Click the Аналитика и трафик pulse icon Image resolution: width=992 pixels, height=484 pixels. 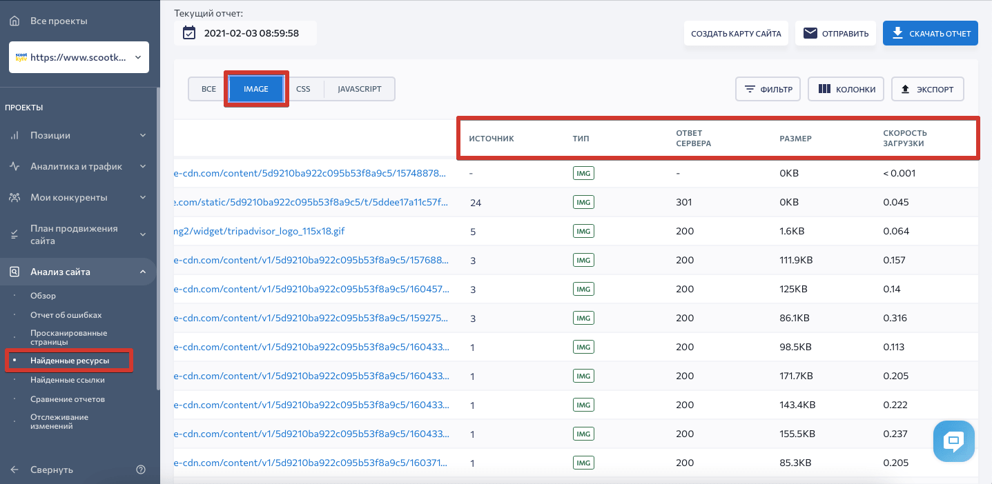14,166
